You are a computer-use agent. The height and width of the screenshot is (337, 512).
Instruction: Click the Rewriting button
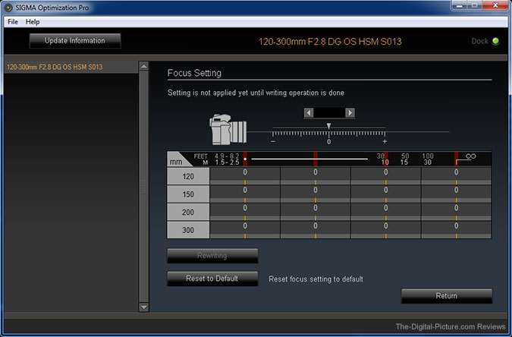click(x=212, y=256)
